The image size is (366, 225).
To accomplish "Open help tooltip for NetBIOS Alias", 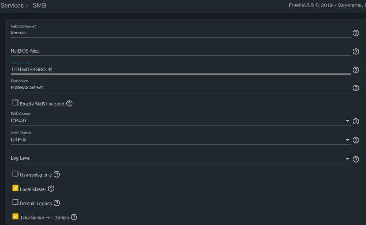I will (356, 51).
